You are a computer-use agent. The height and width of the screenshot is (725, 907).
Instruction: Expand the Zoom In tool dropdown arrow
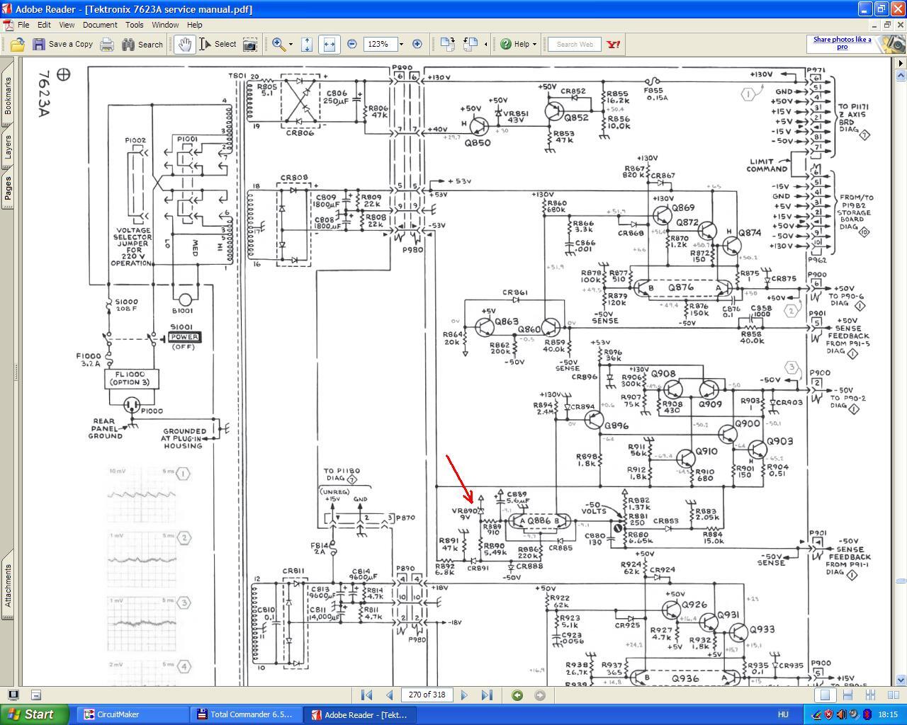291,45
